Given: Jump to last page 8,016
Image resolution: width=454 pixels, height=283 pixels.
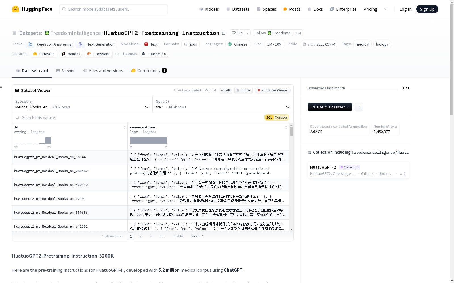Looking at the screenshot, I should coord(178,236).
